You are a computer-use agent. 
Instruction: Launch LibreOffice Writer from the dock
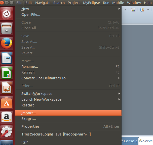[x=7, y=58]
